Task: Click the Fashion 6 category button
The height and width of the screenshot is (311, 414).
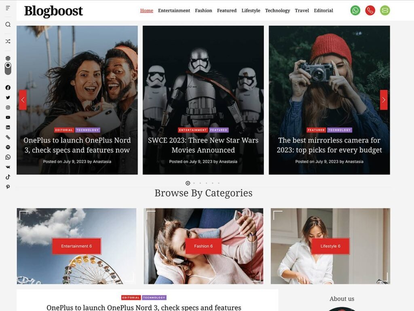Action: tap(203, 246)
